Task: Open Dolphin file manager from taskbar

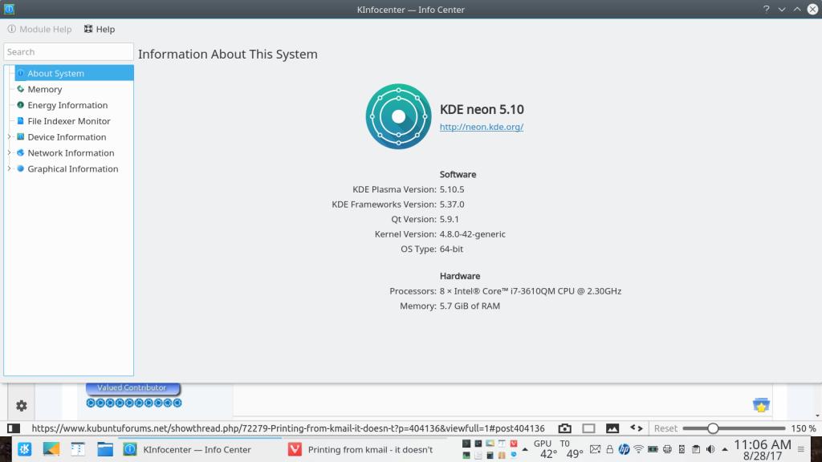Action: click(105, 449)
